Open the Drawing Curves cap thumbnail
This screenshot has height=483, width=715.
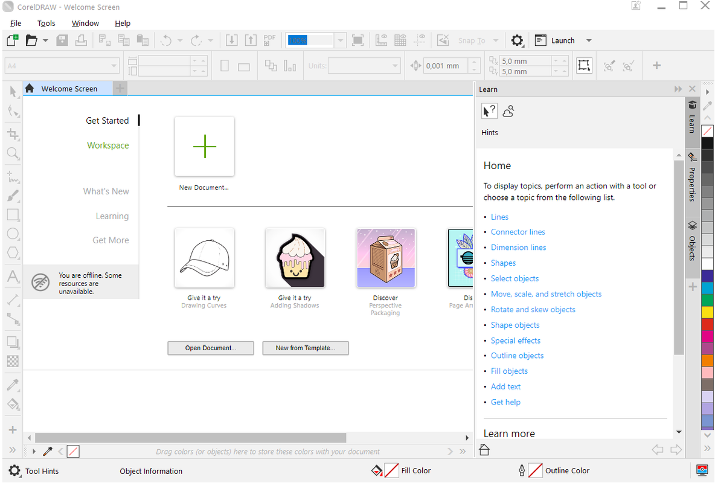[x=204, y=258]
